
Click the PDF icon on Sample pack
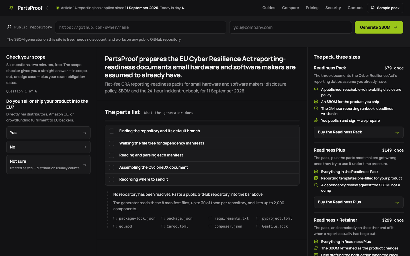pyautogui.click(x=373, y=8)
